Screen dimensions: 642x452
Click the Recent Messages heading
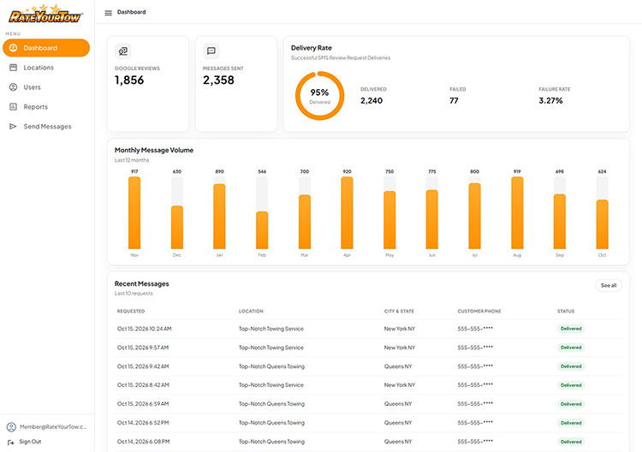point(141,283)
